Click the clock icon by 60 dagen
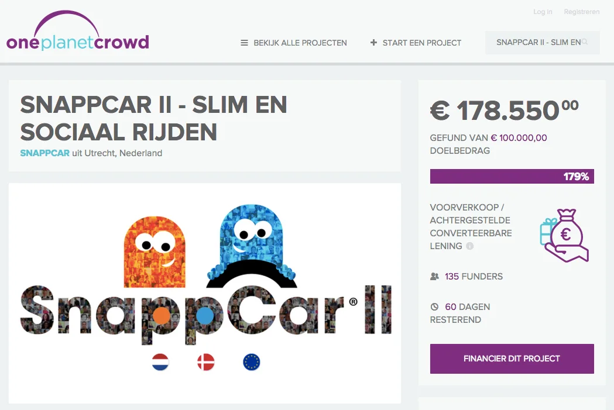614x410 pixels. (434, 306)
